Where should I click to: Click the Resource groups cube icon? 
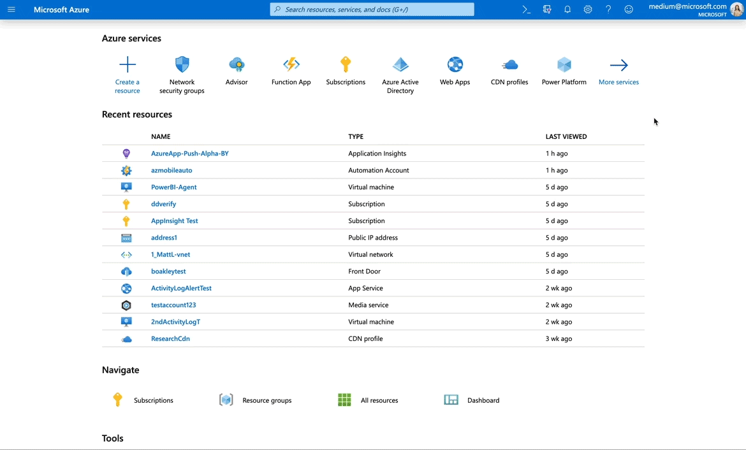pyautogui.click(x=226, y=400)
